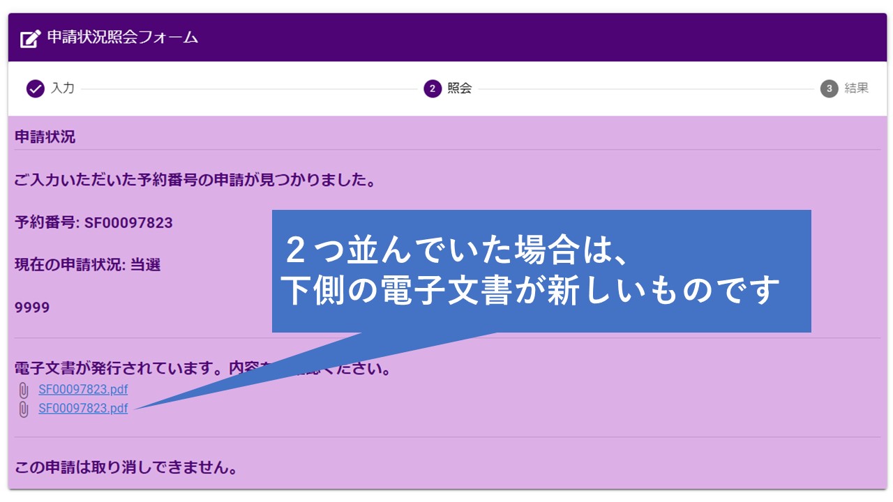Viewport: 893px width, 502px height.
Task: Click the text 現在の申請状況: 当選
Action: (88, 265)
